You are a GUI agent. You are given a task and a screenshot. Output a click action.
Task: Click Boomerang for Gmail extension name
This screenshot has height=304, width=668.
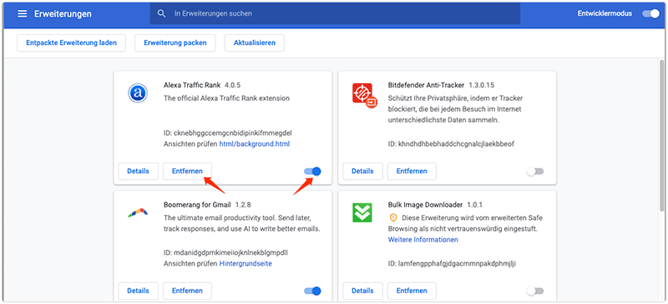point(197,205)
